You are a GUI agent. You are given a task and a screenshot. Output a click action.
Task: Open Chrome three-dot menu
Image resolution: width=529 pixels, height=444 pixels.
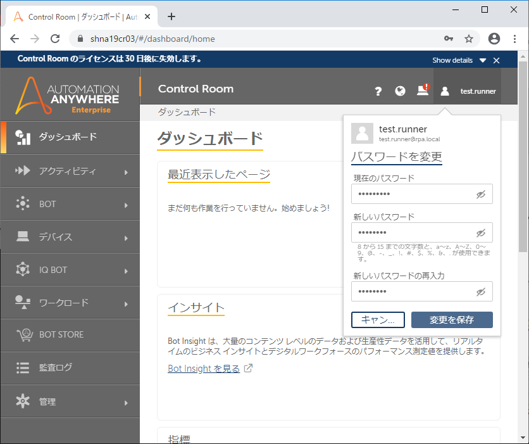click(x=514, y=39)
